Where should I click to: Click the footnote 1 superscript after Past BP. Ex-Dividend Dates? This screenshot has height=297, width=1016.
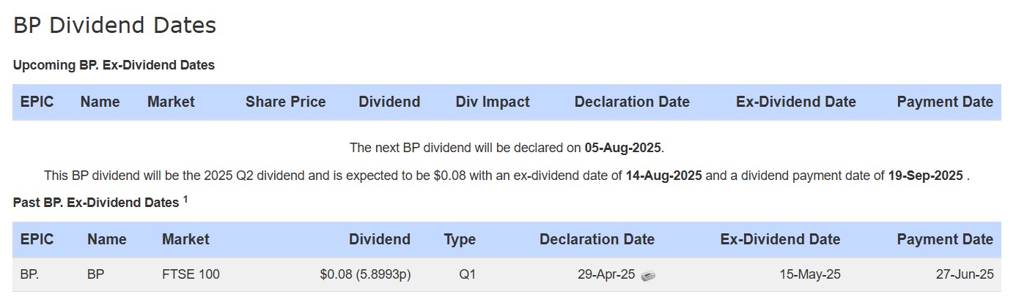coord(185,198)
